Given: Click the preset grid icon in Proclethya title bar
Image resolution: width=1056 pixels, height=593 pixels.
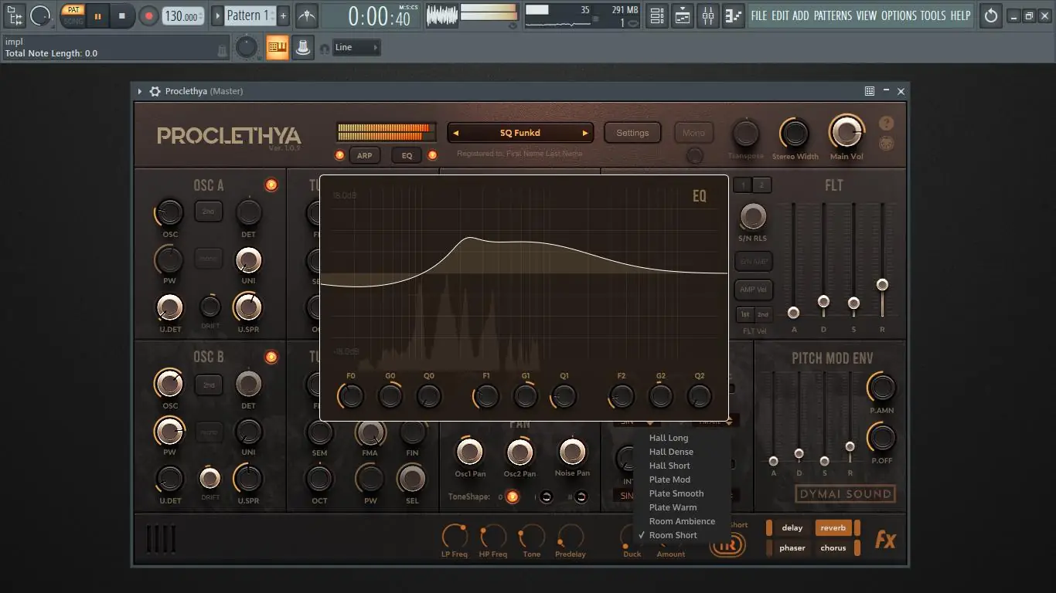Looking at the screenshot, I should [x=870, y=91].
